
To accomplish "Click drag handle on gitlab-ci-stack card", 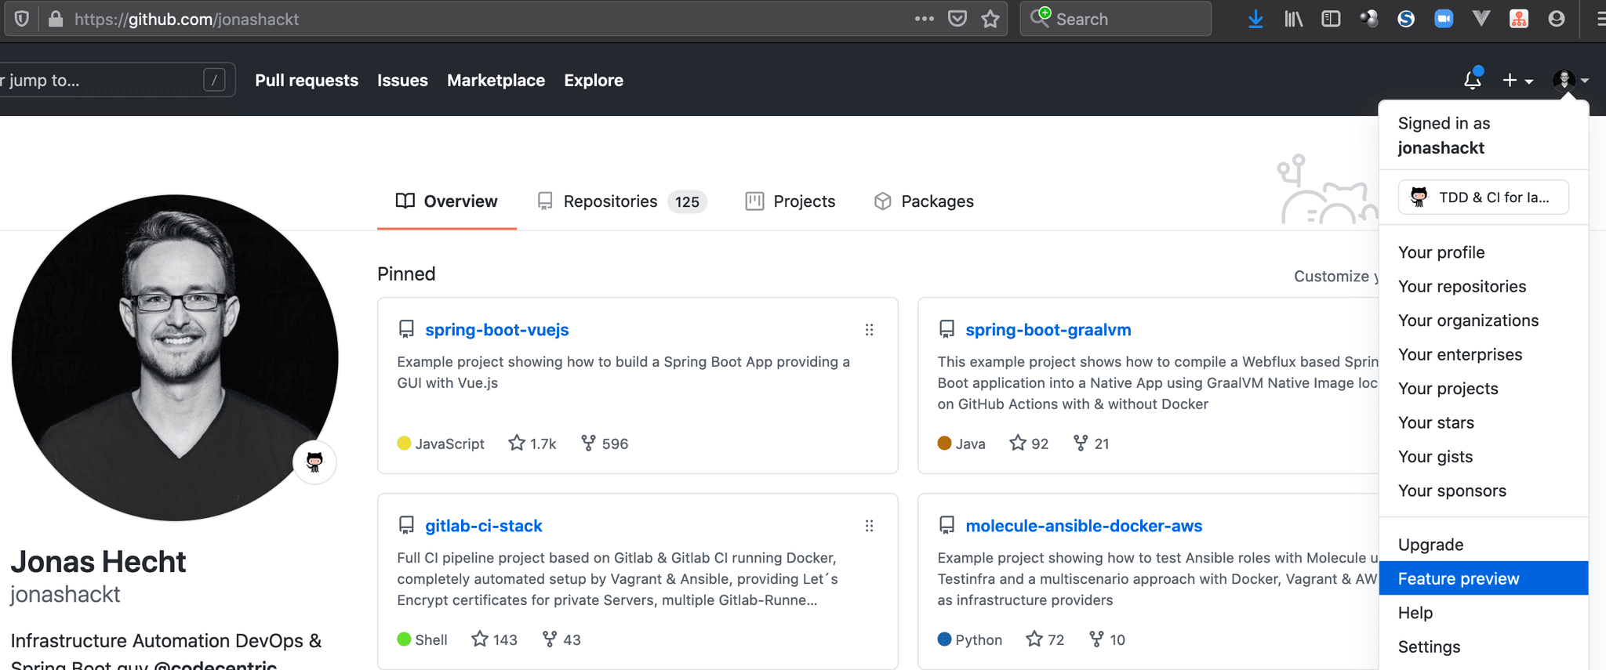I will pos(869,526).
